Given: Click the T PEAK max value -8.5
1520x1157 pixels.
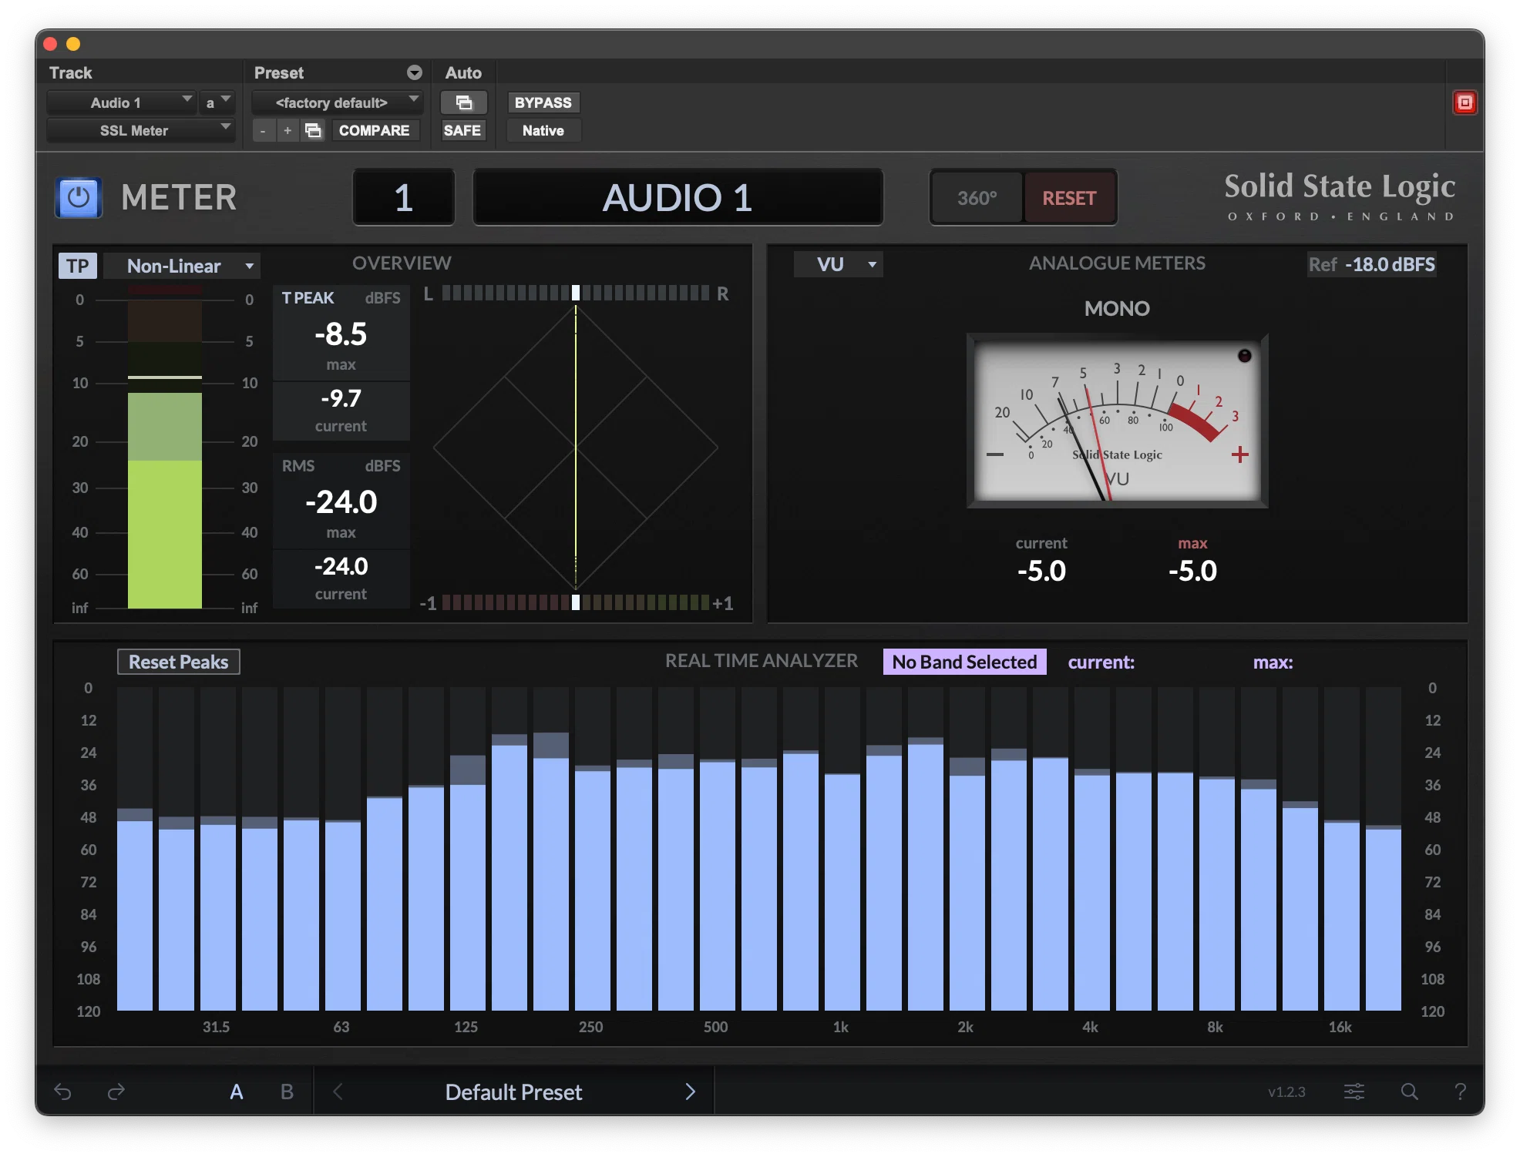Looking at the screenshot, I should [341, 334].
